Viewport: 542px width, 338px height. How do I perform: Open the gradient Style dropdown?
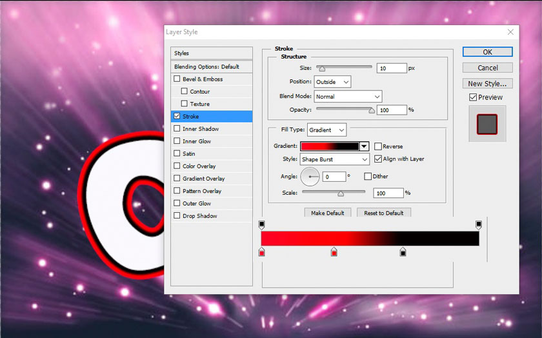pyautogui.click(x=335, y=159)
